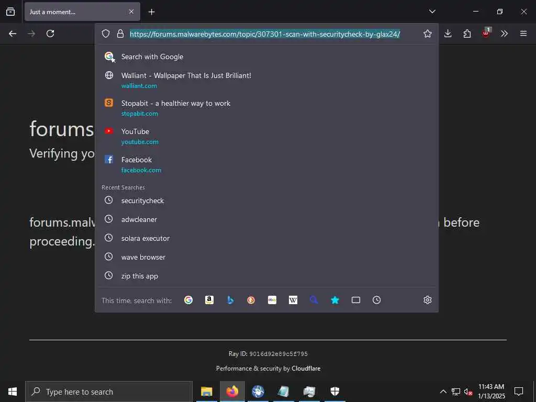Open Windows Security shield taskbar icon

(x=334, y=392)
